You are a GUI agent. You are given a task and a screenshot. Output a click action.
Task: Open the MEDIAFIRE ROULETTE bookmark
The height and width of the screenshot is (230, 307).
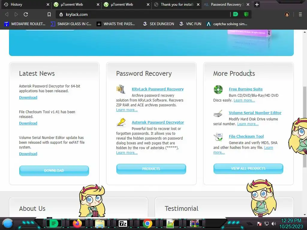25,24
